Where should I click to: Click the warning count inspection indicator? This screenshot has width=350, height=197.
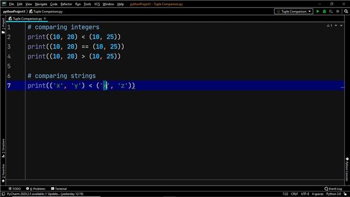[x=329, y=26]
